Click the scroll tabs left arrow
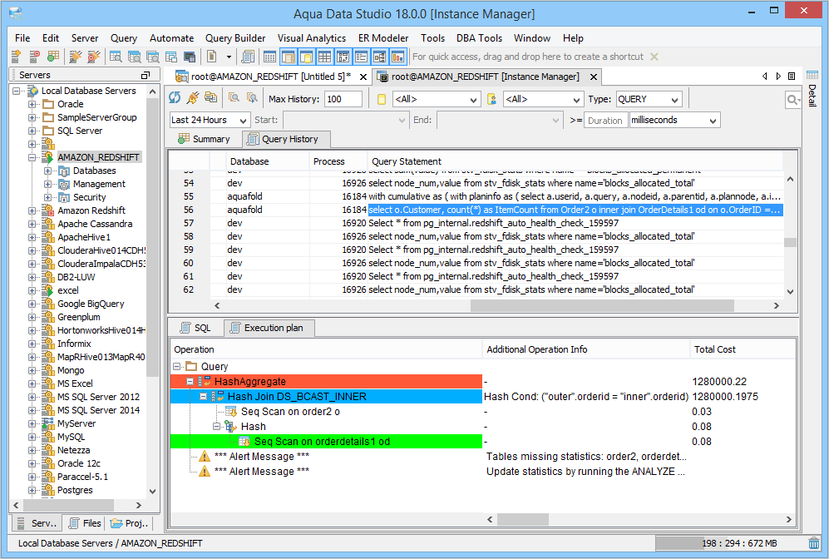This screenshot has height=559, width=829. (x=764, y=77)
